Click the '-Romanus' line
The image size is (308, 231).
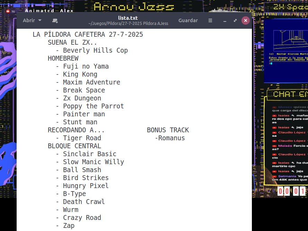pos(170,138)
